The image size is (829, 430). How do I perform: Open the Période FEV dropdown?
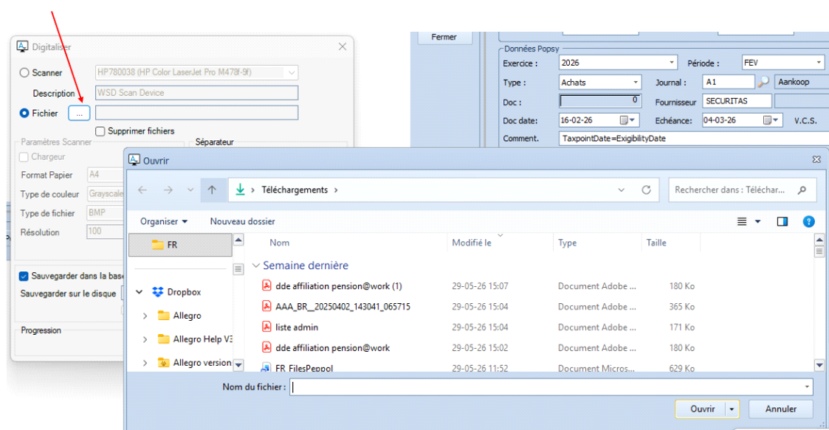tap(819, 63)
